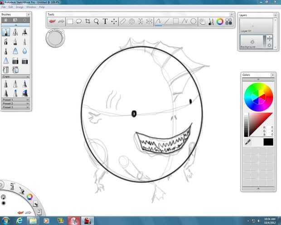
Task: Open brush properties icon in Brushes header
Action: pyautogui.click(x=6, y=20)
